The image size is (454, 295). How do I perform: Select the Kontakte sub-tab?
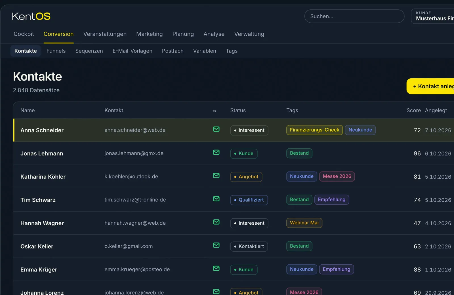[x=26, y=51]
